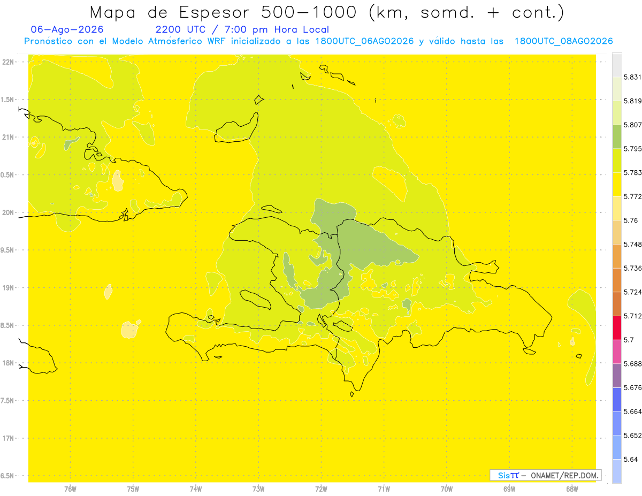Click the '1.5N' latitude label
The height and width of the screenshot is (496, 642).
(x=8, y=100)
